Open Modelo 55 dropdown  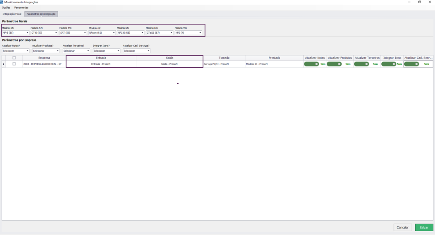[x=16, y=33]
